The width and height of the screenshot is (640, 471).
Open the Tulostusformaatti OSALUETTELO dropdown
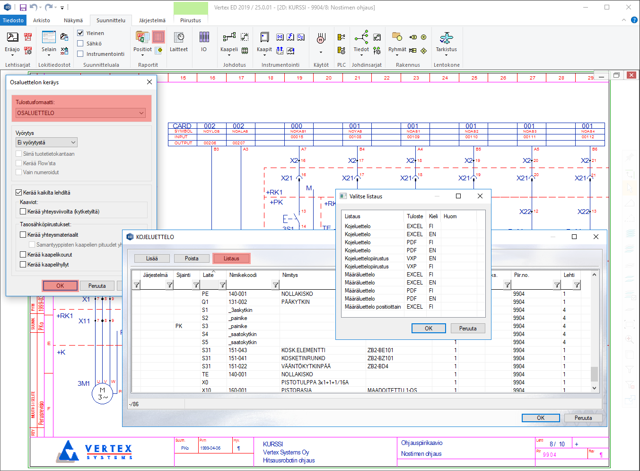80,113
